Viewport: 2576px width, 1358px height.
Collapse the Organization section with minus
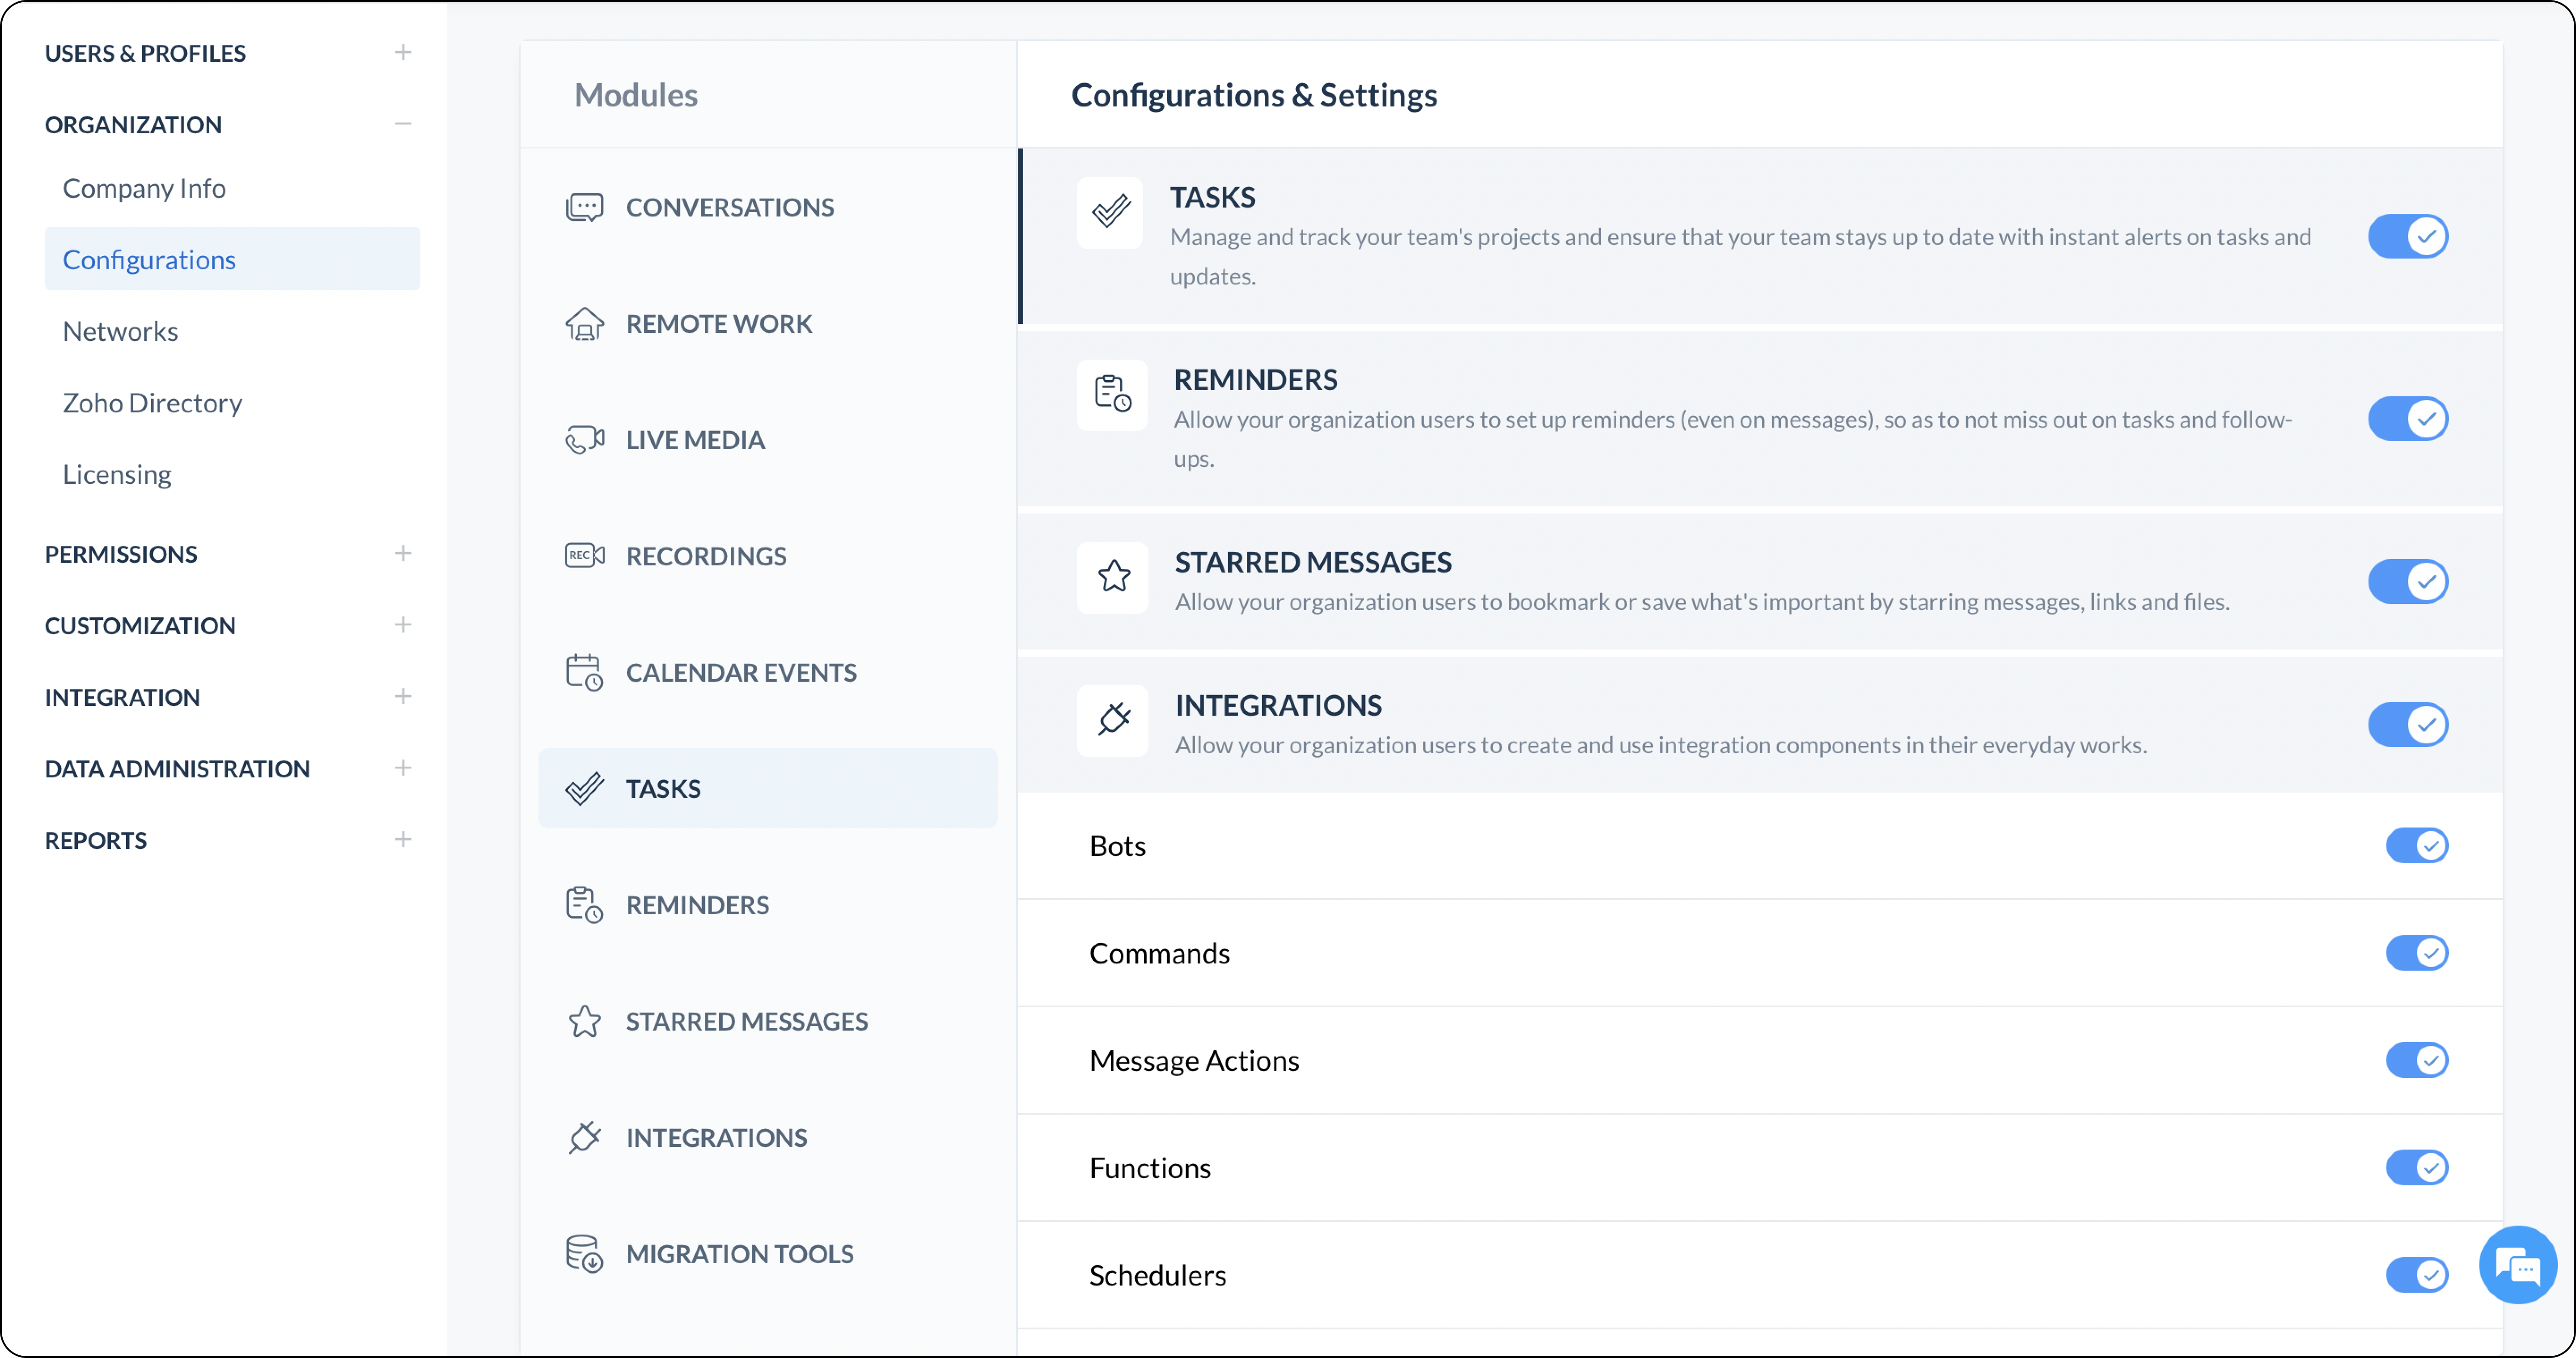[403, 124]
